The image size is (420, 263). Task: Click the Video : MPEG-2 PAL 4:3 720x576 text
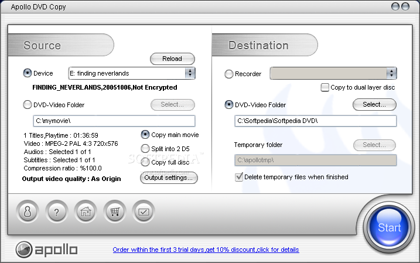(71, 144)
